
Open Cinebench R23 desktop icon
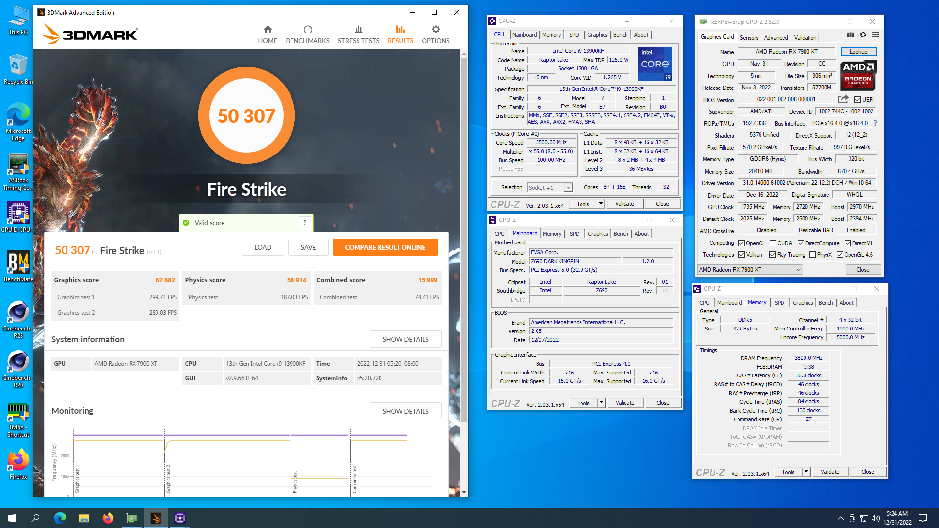tap(19, 320)
